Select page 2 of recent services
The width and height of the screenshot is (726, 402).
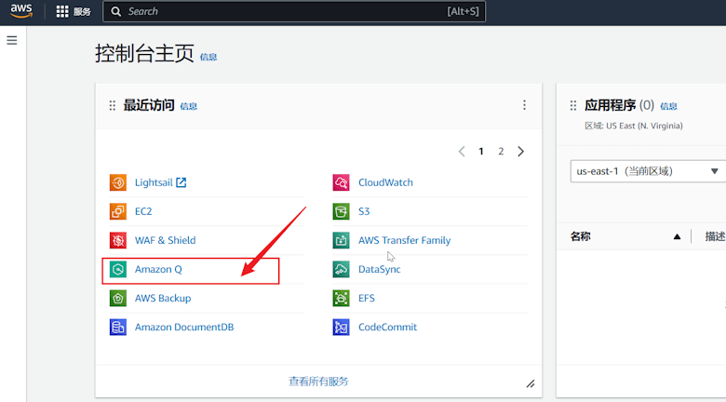click(x=501, y=152)
